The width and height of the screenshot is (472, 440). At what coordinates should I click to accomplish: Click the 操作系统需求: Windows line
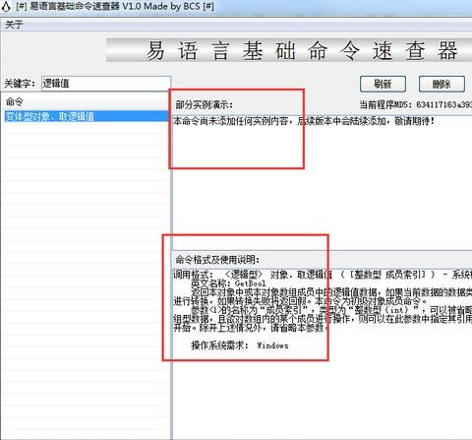(x=240, y=346)
